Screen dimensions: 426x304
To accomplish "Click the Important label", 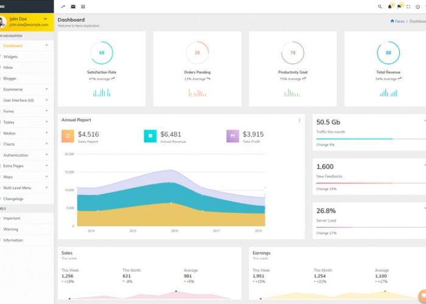I will [12, 218].
